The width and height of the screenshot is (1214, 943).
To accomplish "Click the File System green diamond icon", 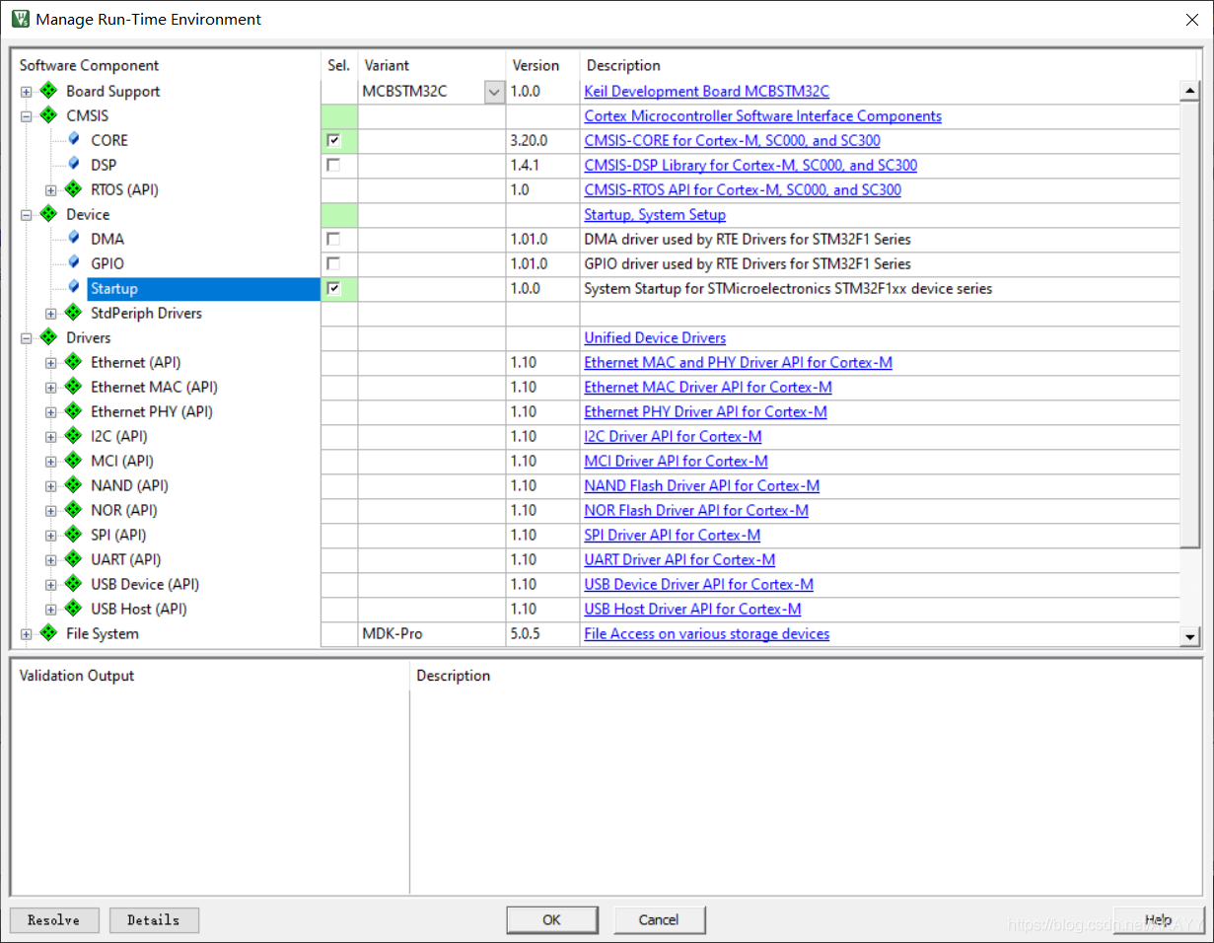I will (49, 633).
